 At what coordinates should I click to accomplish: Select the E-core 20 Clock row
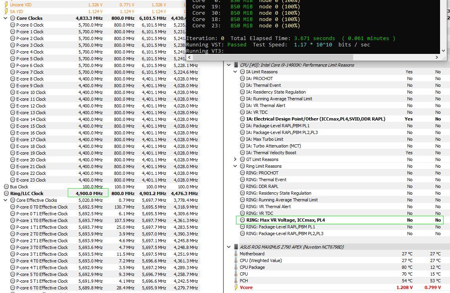click(100, 160)
